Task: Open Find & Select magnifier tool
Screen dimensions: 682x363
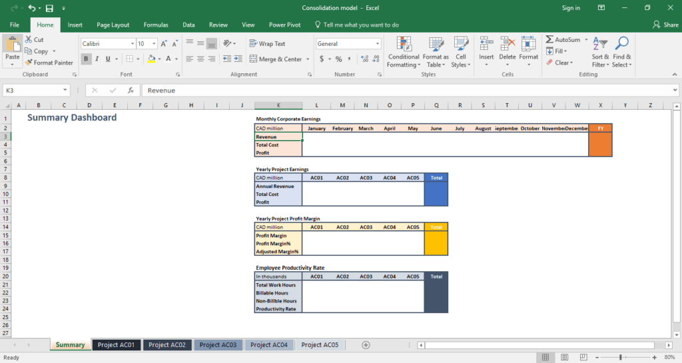Action: (x=622, y=52)
